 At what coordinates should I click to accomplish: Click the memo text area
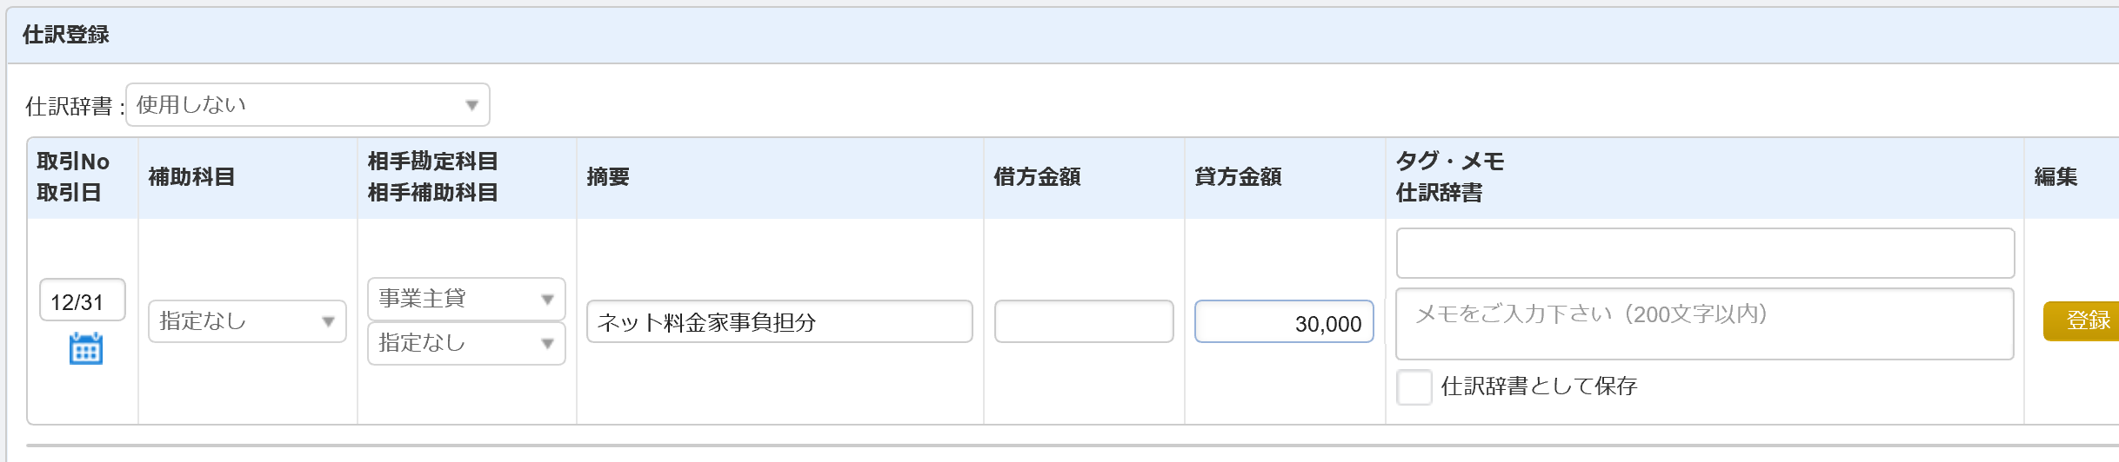pyautogui.click(x=1705, y=324)
